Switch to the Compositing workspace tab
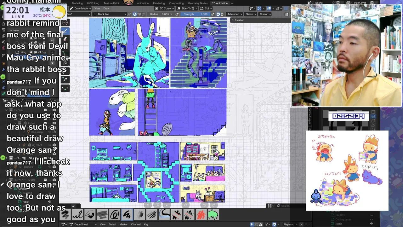Screen dimensions: 403x227 [176, 3]
